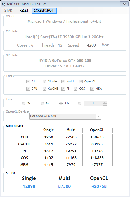The image size is (130, 197).
Task: Click the RESET menu item
Action: pyautogui.click(x=24, y=11)
